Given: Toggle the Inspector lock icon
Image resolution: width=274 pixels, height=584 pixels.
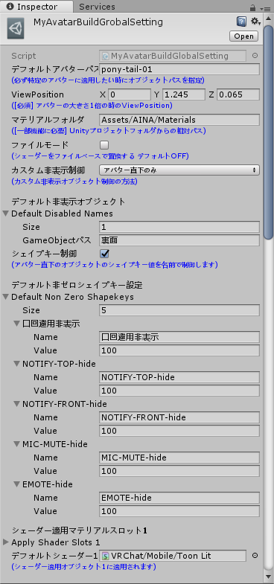Looking at the screenshot, I should coord(252,8).
